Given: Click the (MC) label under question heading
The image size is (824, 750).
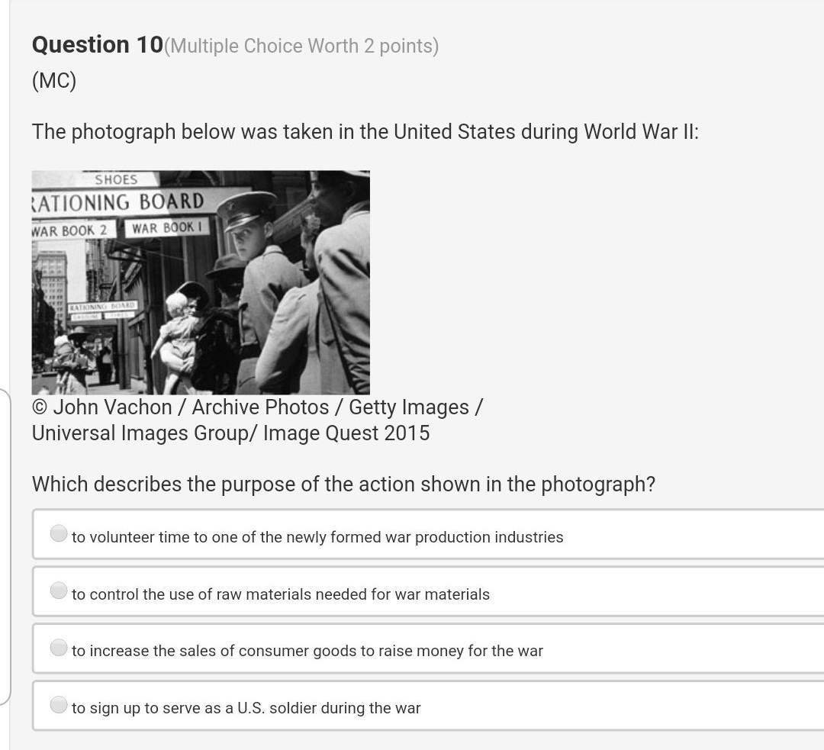Looking at the screenshot, I should point(54,81).
